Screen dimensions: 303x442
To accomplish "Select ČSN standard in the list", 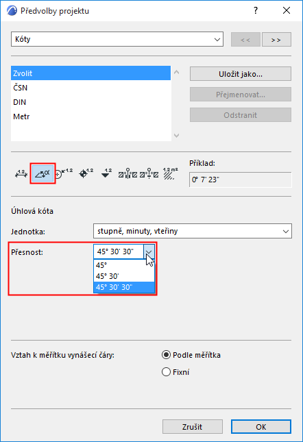I will tap(90, 88).
